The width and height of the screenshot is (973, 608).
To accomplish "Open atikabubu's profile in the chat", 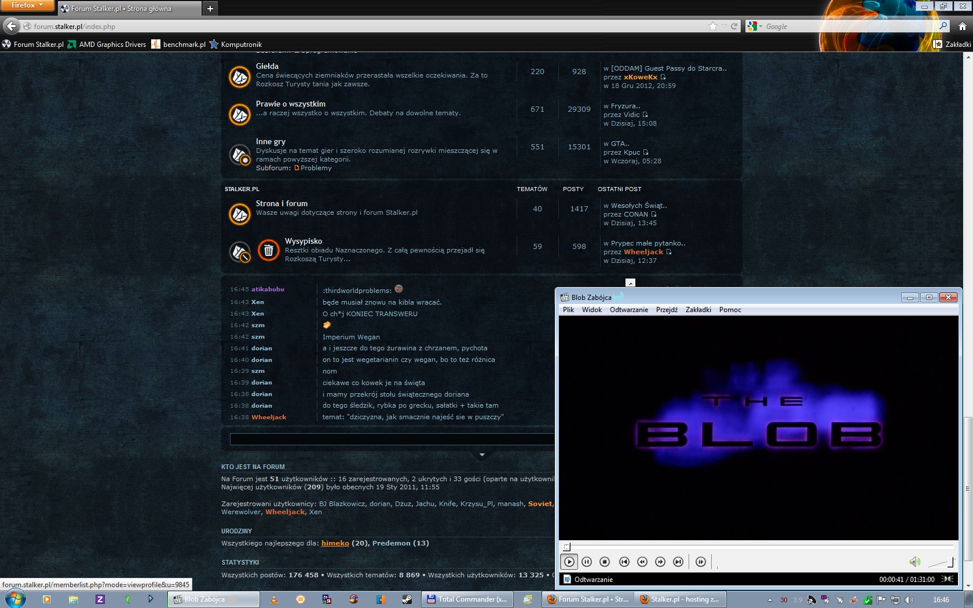I will click(268, 290).
